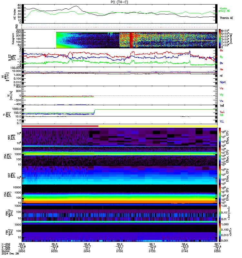Select the red Te perpendicular legend label

[x=222, y=112]
